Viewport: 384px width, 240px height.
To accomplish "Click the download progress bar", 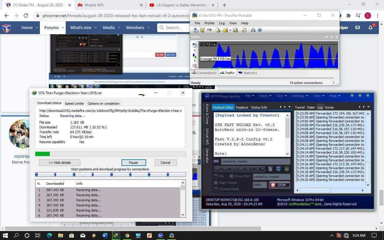I will [x=110, y=154].
